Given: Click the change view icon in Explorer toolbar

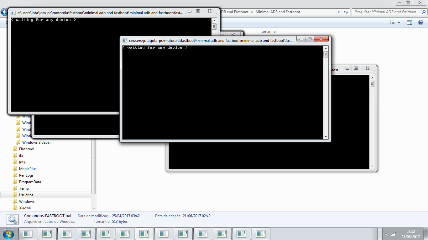Looking at the screenshot, I should point(392,22).
